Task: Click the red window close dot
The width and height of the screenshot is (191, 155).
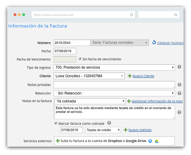Action: (15, 15)
